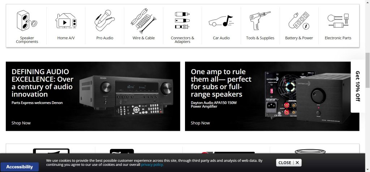This screenshot has height=172, width=370.
Task: Open the Accessibility button
Action: coord(20,167)
